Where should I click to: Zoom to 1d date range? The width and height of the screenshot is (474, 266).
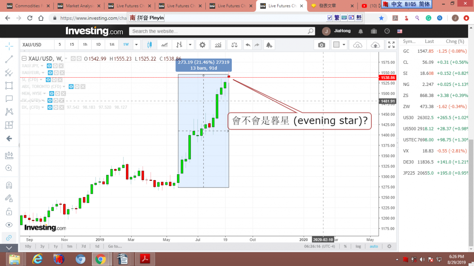tap(97, 246)
